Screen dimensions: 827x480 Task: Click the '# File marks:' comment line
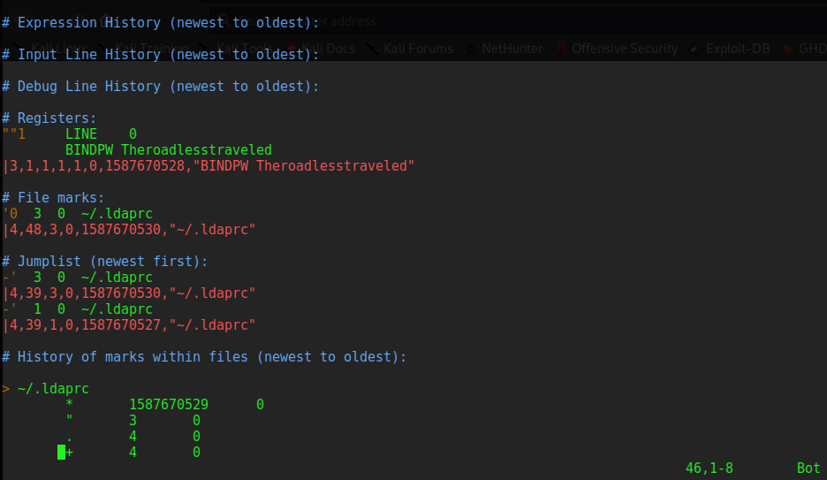[53, 198]
